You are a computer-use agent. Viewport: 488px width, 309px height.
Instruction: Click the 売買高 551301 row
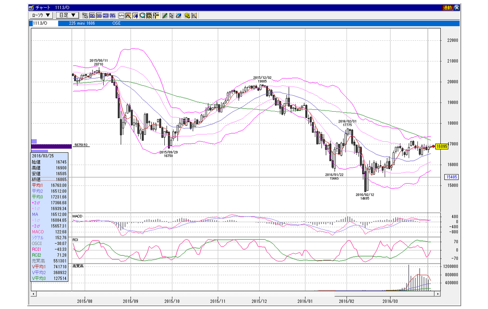(x=49, y=261)
